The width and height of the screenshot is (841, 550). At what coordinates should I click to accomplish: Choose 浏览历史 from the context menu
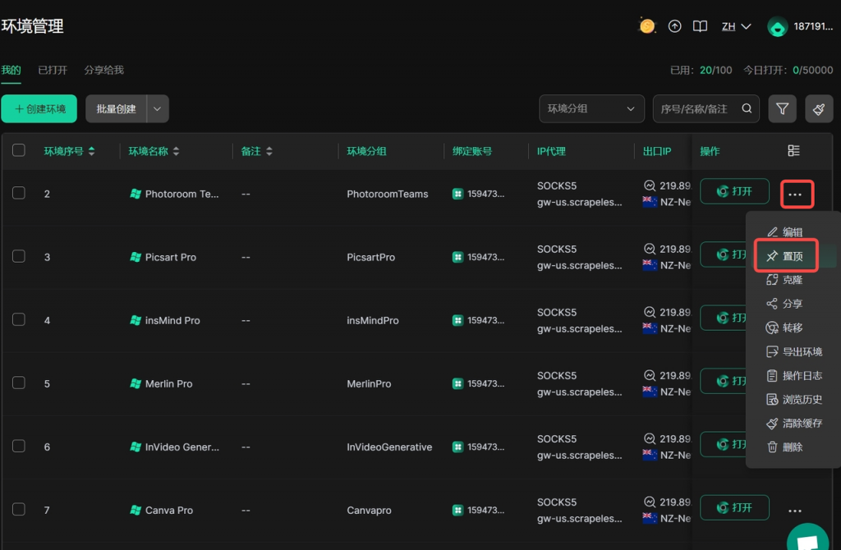click(x=794, y=400)
